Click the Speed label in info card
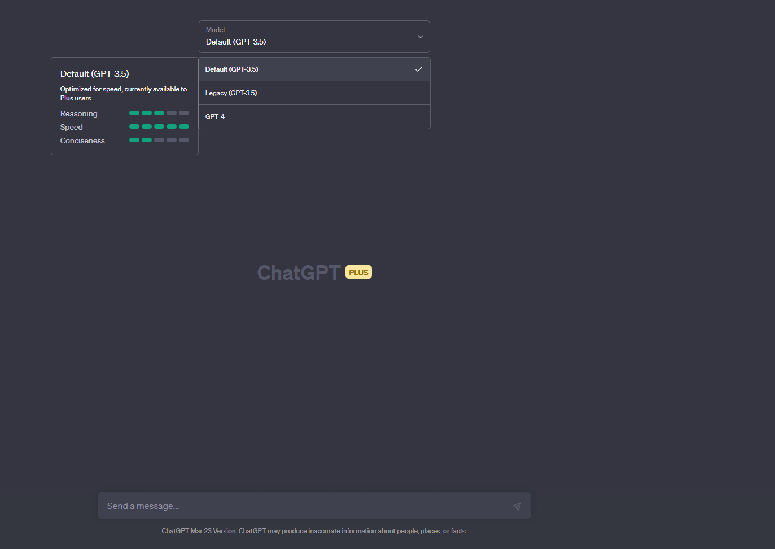Viewport: 775px width, 549px height. point(72,127)
